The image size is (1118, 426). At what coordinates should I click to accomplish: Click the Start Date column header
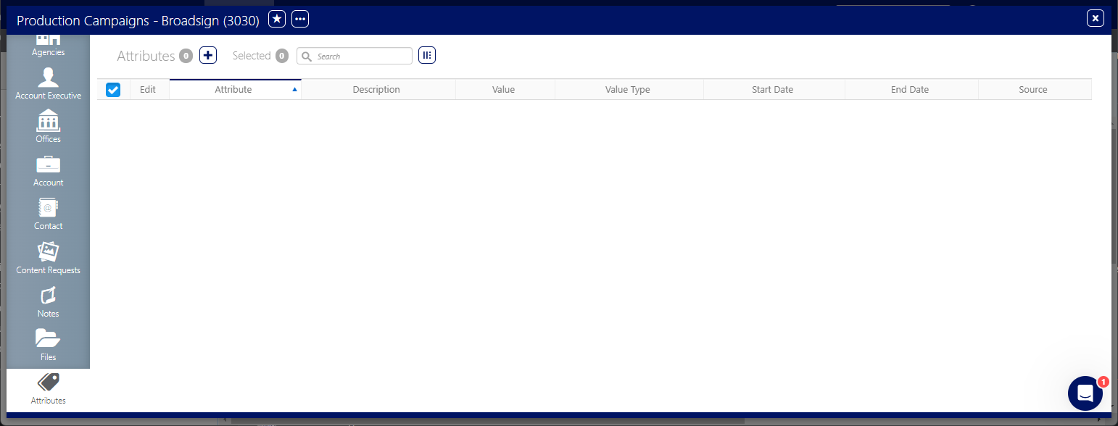774,90
